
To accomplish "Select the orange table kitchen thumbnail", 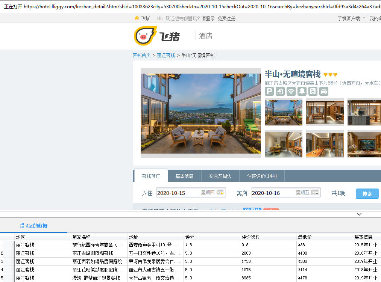I will [325, 144].
